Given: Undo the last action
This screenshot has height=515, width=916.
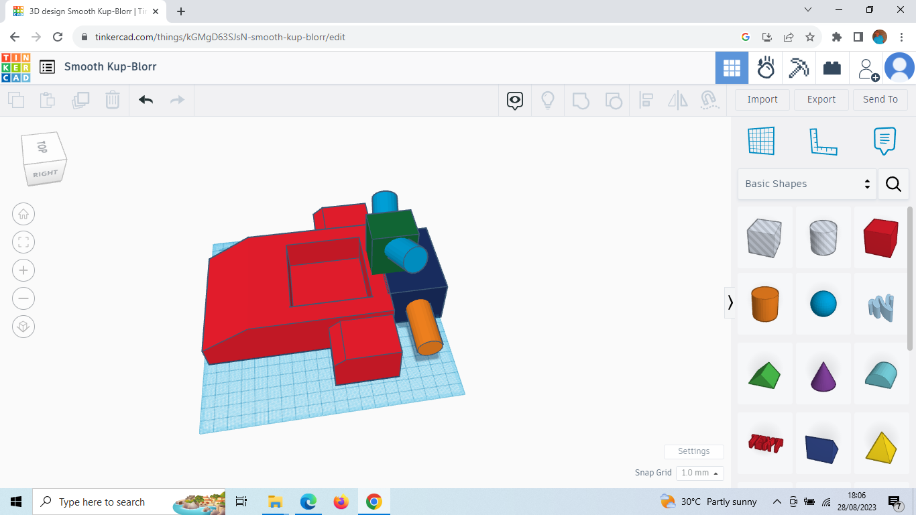Looking at the screenshot, I should [146, 99].
